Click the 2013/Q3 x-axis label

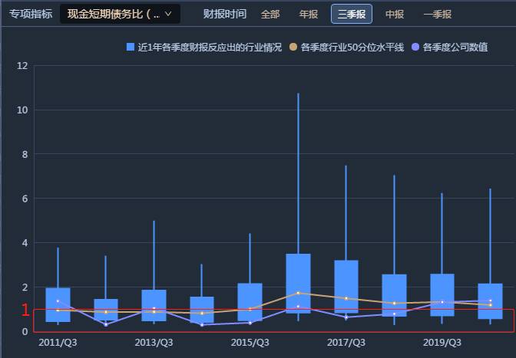click(x=154, y=342)
